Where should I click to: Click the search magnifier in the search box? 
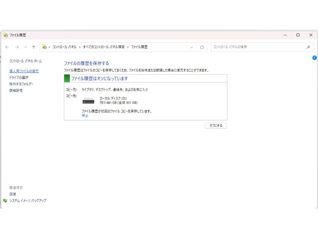tap(308, 47)
